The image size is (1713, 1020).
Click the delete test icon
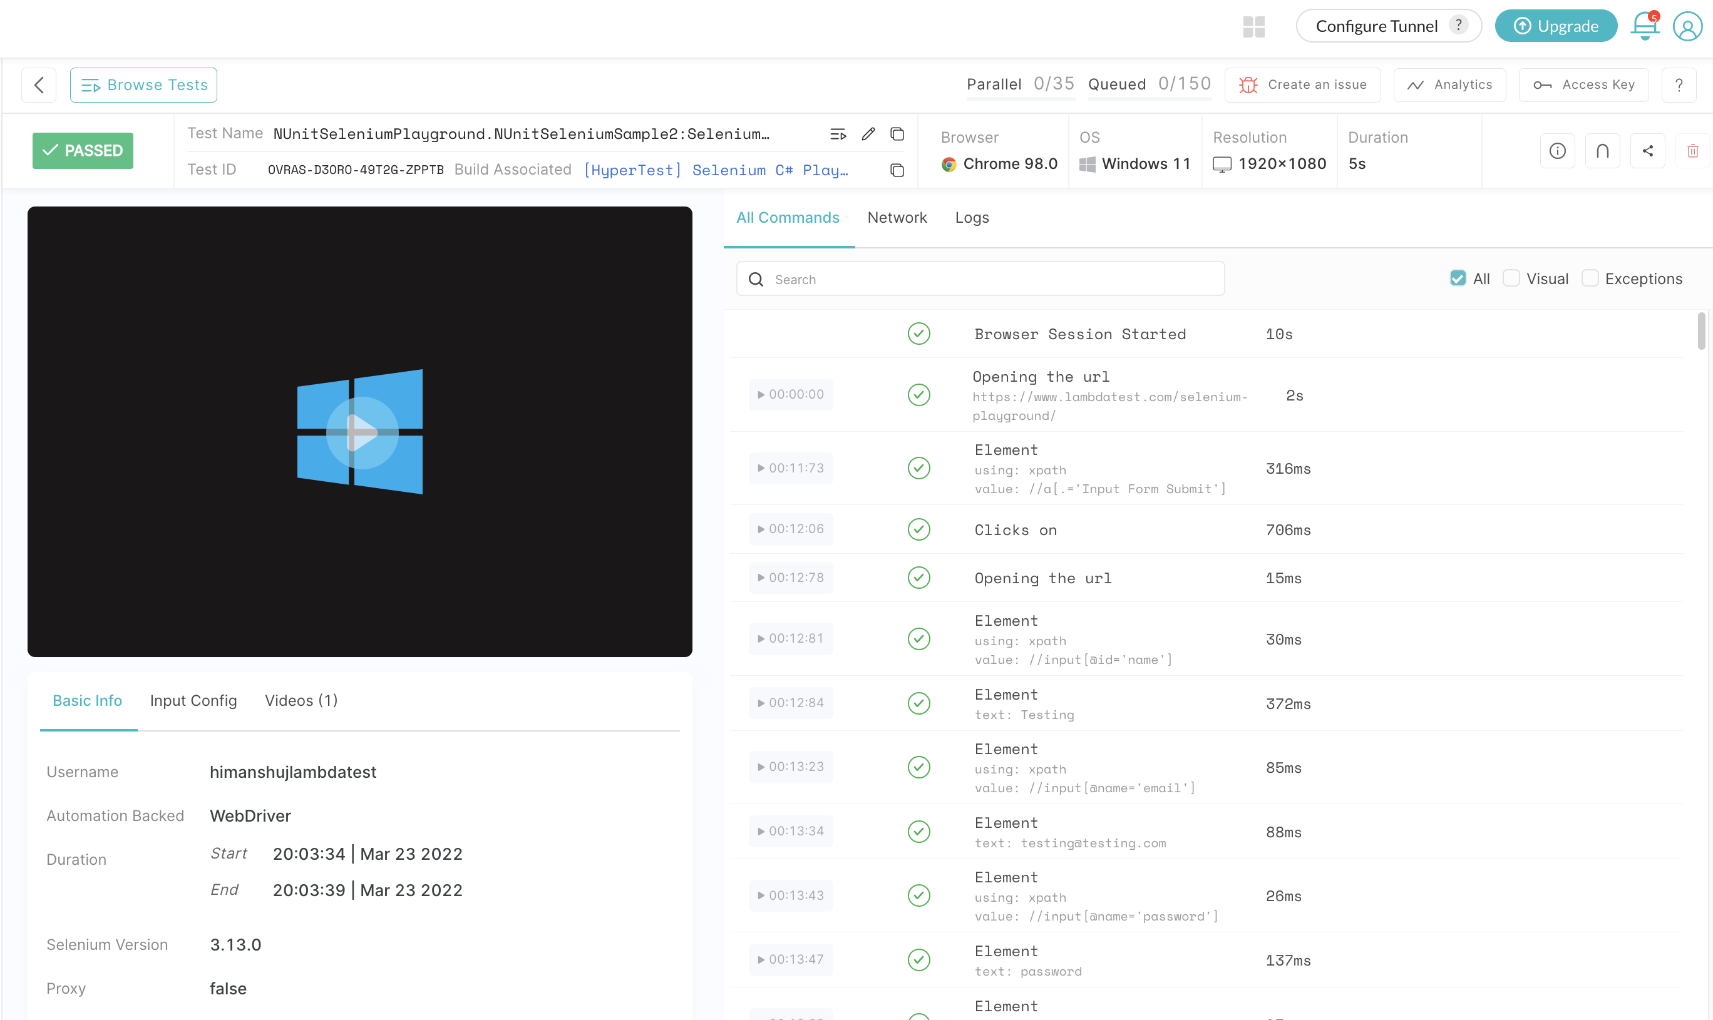click(x=1692, y=151)
